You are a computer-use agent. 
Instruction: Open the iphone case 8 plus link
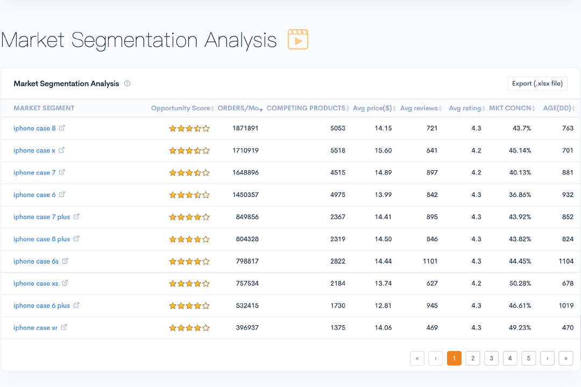coord(41,239)
